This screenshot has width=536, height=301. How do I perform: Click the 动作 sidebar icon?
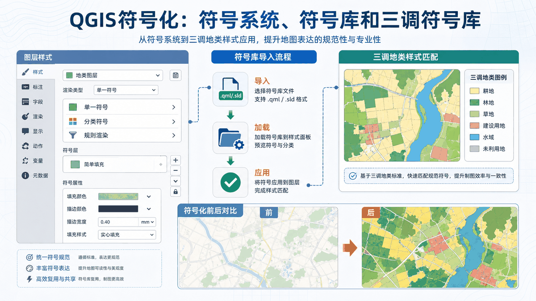[x=25, y=146]
